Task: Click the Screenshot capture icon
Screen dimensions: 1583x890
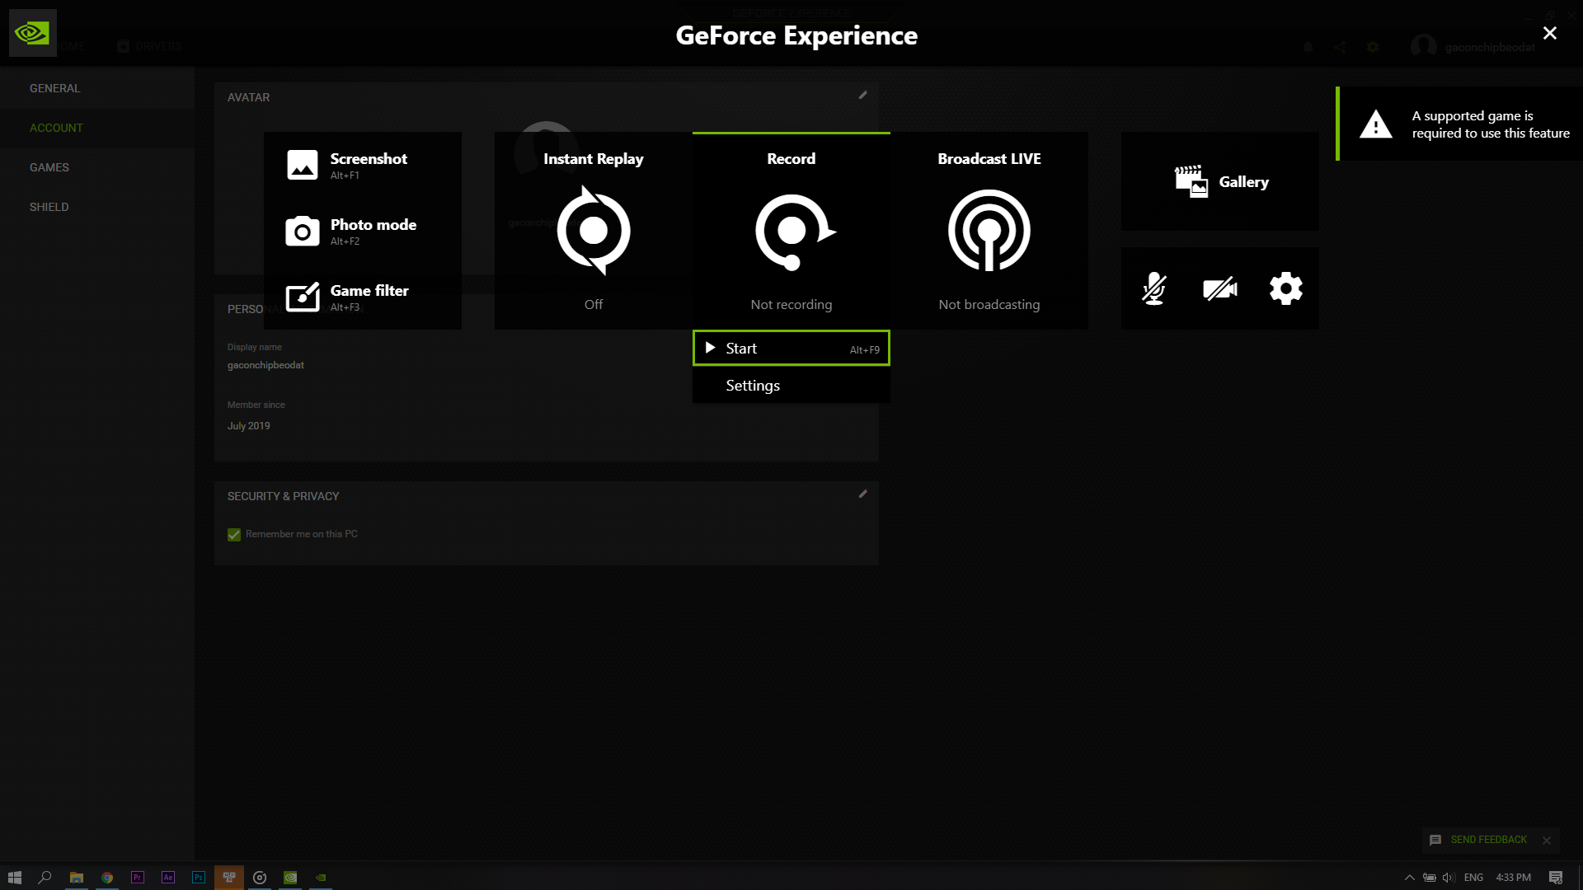Action: [x=302, y=165]
